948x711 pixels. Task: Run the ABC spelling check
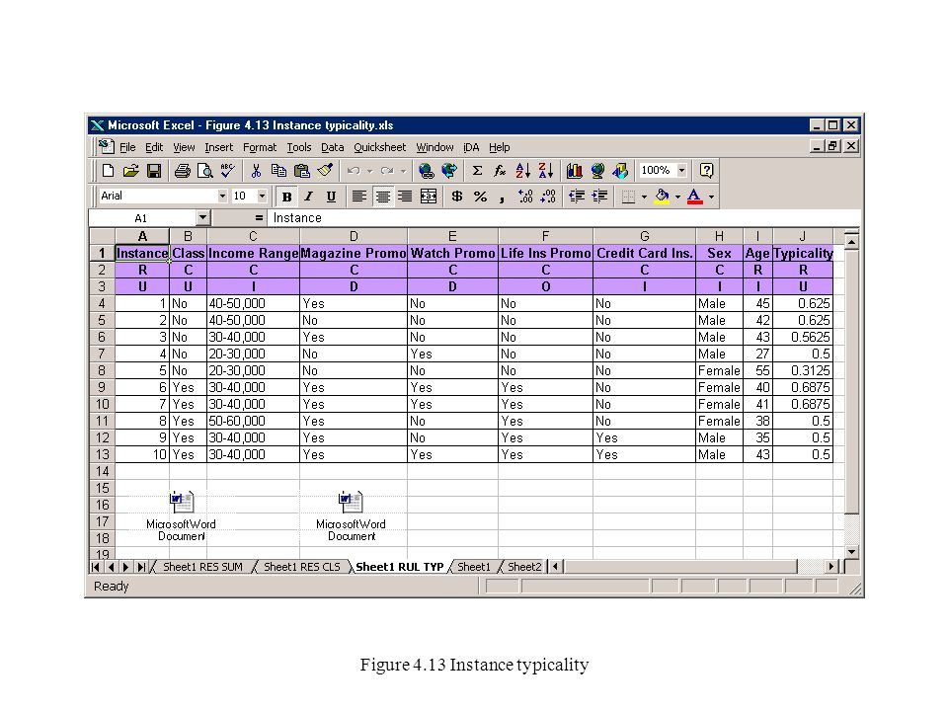pyautogui.click(x=228, y=171)
